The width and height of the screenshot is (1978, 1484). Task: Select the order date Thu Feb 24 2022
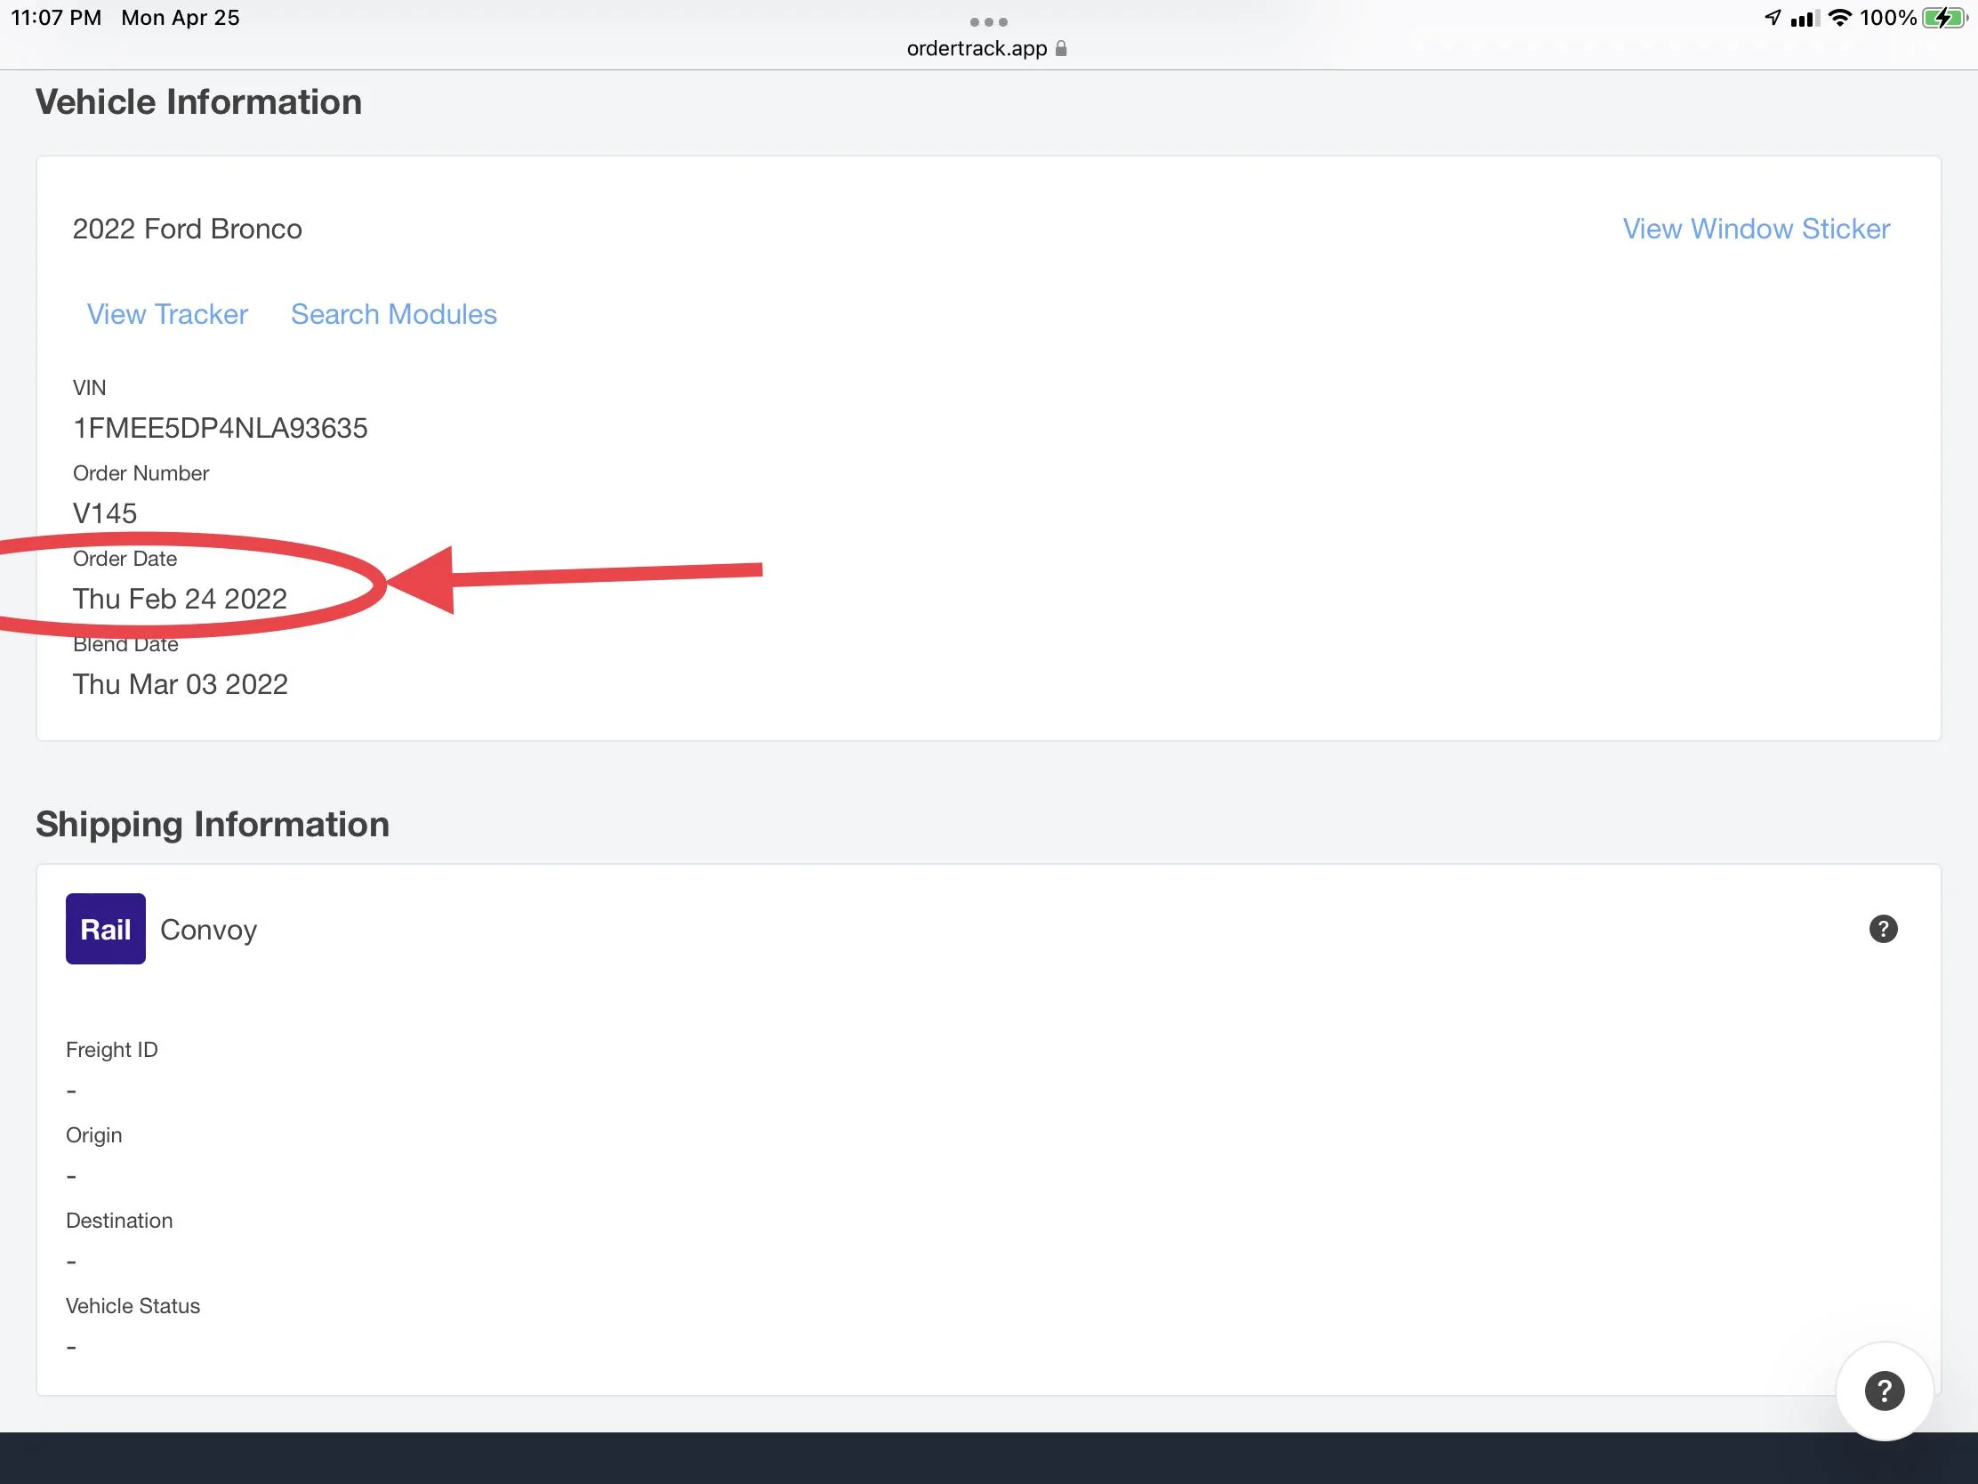[x=180, y=599]
